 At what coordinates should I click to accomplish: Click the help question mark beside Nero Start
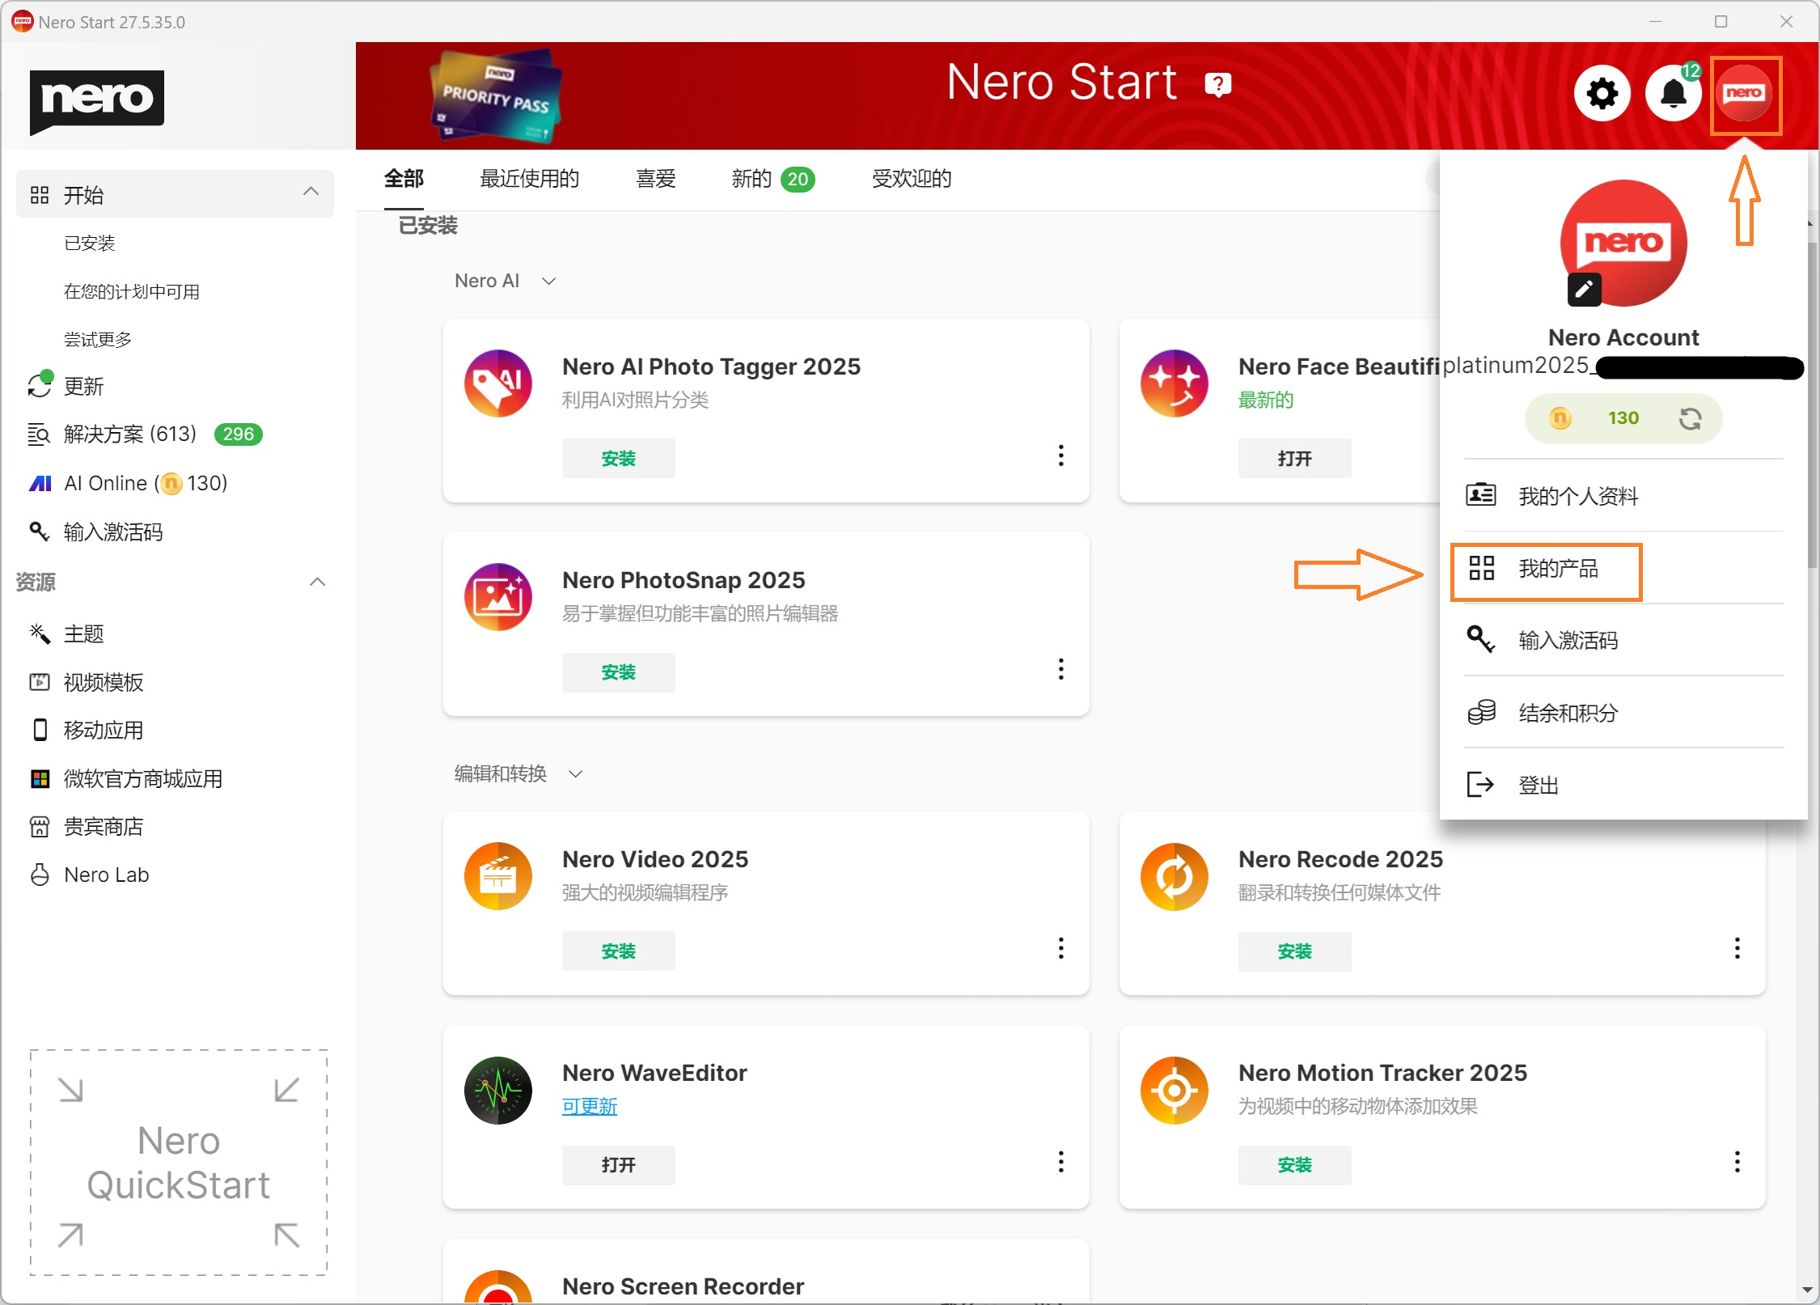(x=1217, y=84)
